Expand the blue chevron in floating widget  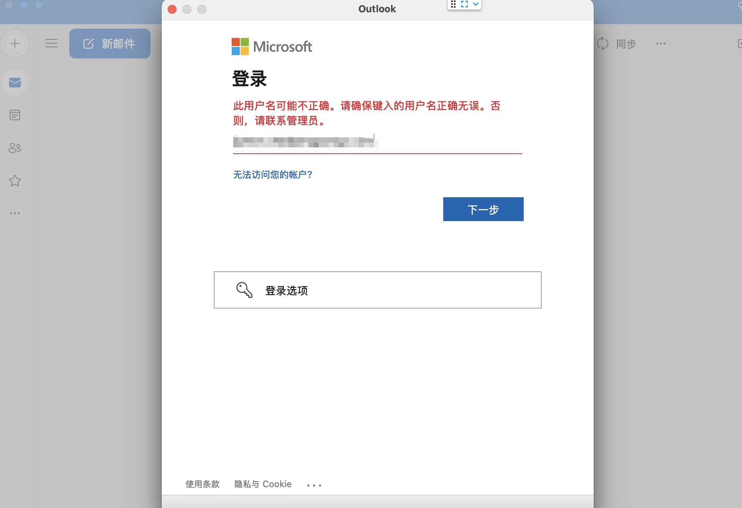click(475, 4)
